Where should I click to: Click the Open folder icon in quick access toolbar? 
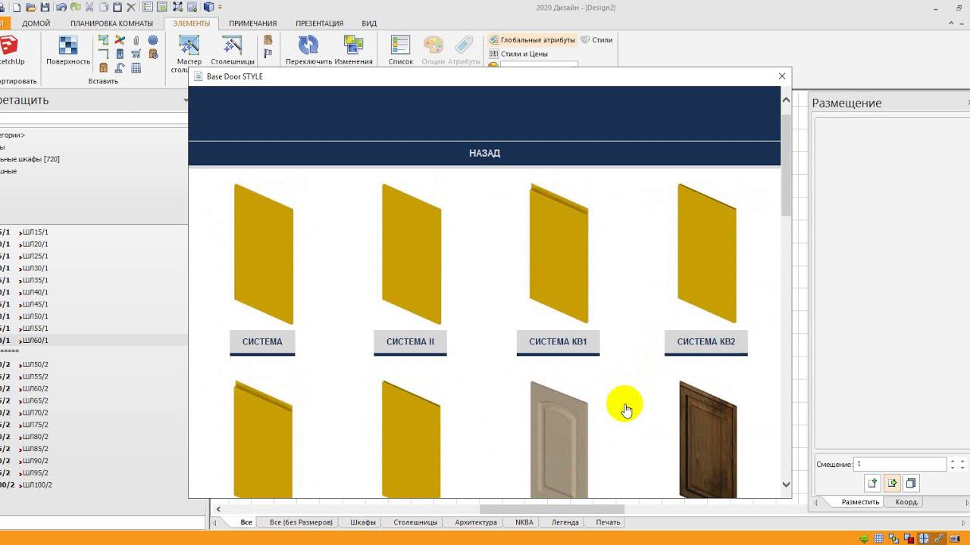pos(31,8)
